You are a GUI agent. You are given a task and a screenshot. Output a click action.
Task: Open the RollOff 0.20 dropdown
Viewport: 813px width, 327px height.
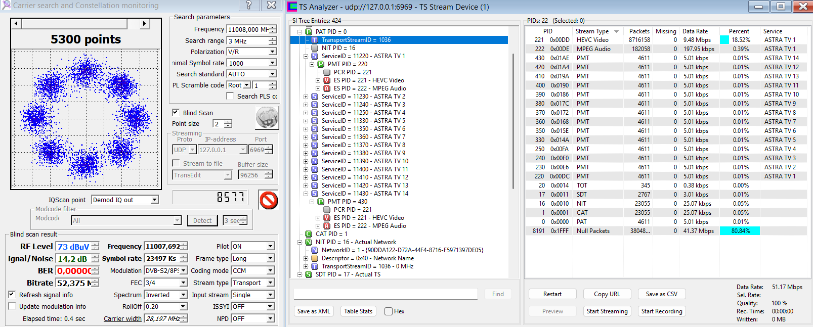(x=183, y=306)
